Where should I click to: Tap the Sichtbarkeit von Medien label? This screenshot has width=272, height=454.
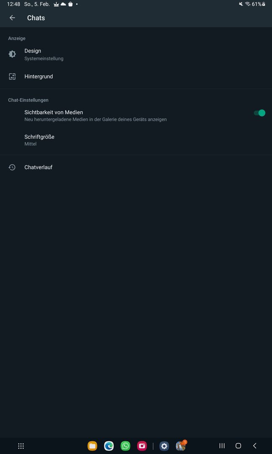[54, 112]
